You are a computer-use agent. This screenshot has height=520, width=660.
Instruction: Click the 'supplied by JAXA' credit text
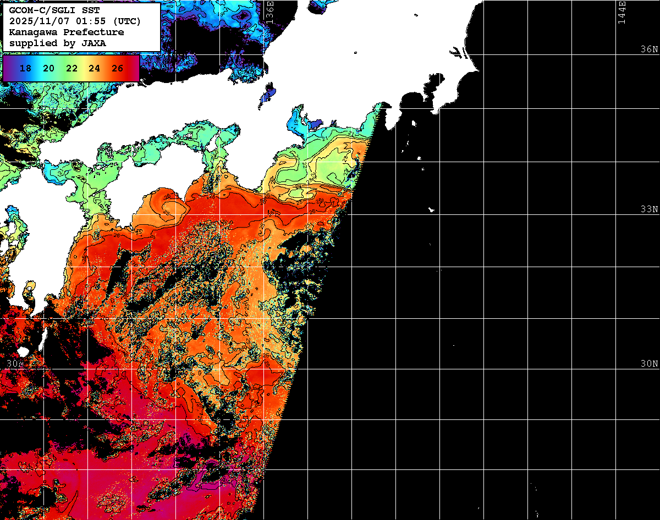(x=57, y=43)
